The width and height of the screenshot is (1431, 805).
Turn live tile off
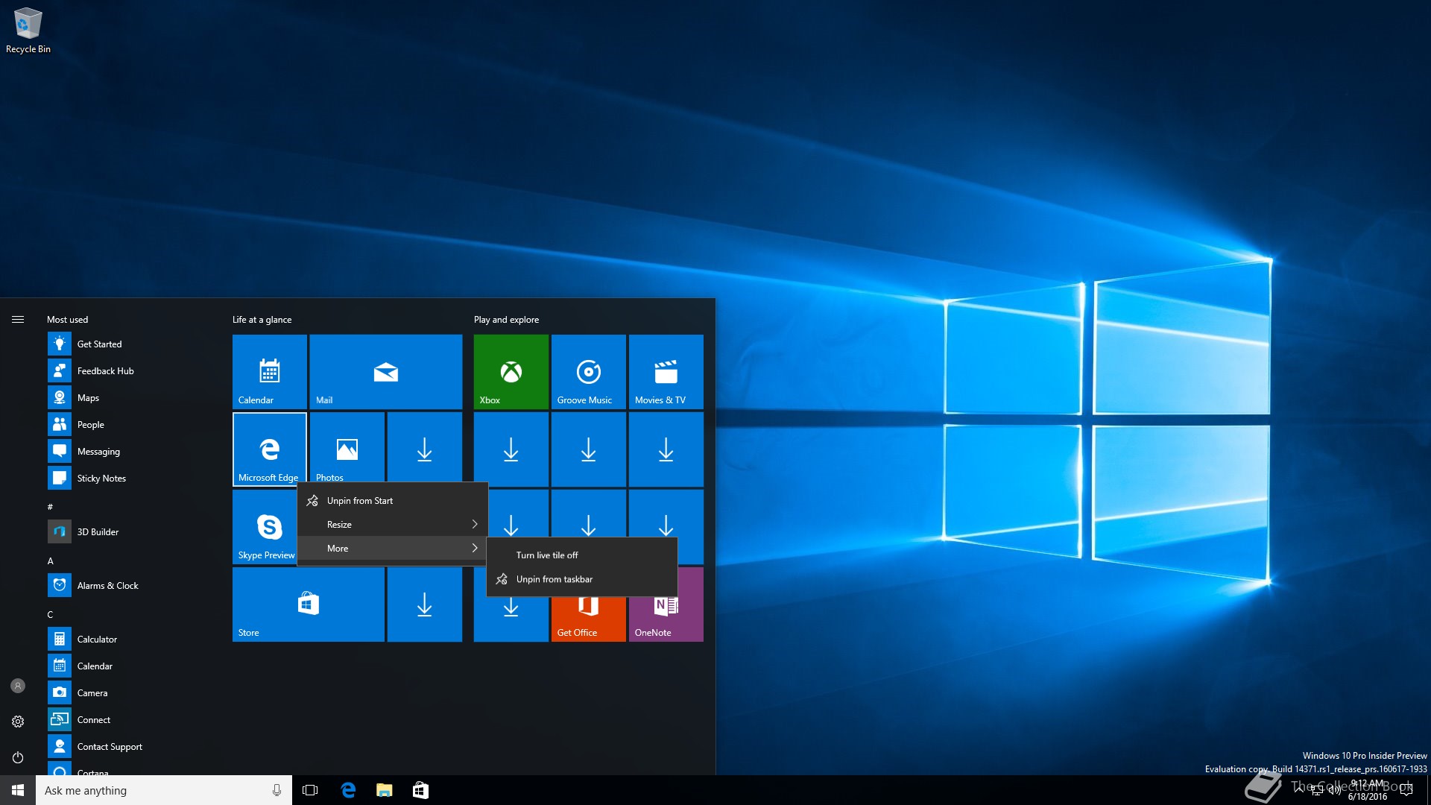pyautogui.click(x=547, y=555)
